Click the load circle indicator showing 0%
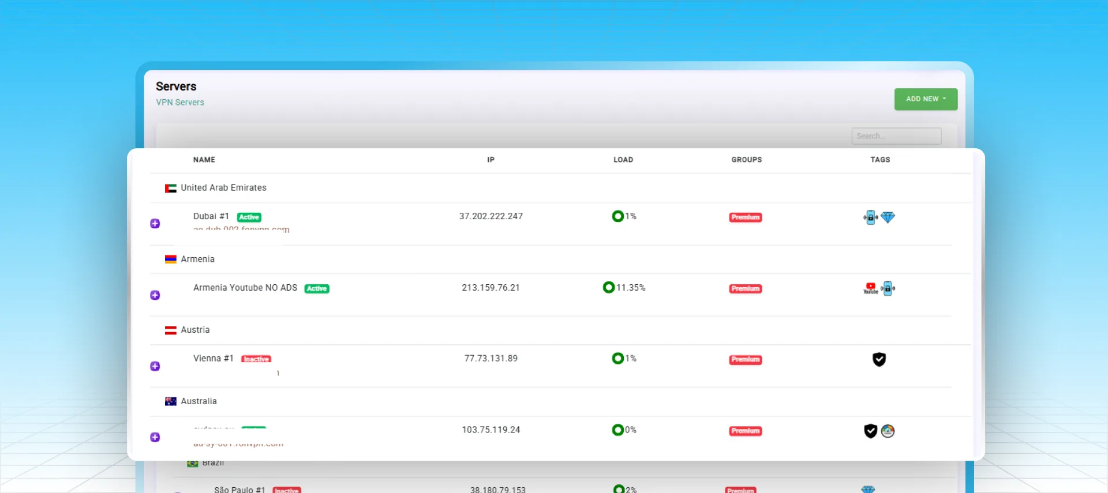The height and width of the screenshot is (493, 1108). [x=617, y=430]
